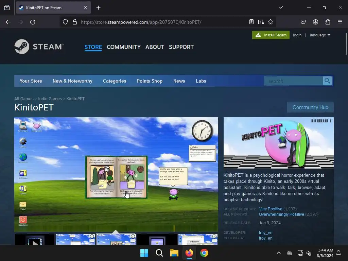Bookmark this page with the star icon
Screen dimensions: 348x261
271,22
